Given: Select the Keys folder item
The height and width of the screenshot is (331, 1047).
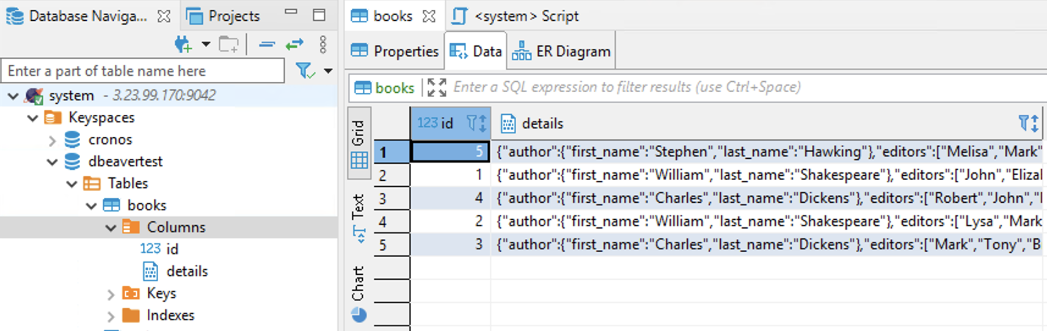Looking at the screenshot, I should pos(161,294).
